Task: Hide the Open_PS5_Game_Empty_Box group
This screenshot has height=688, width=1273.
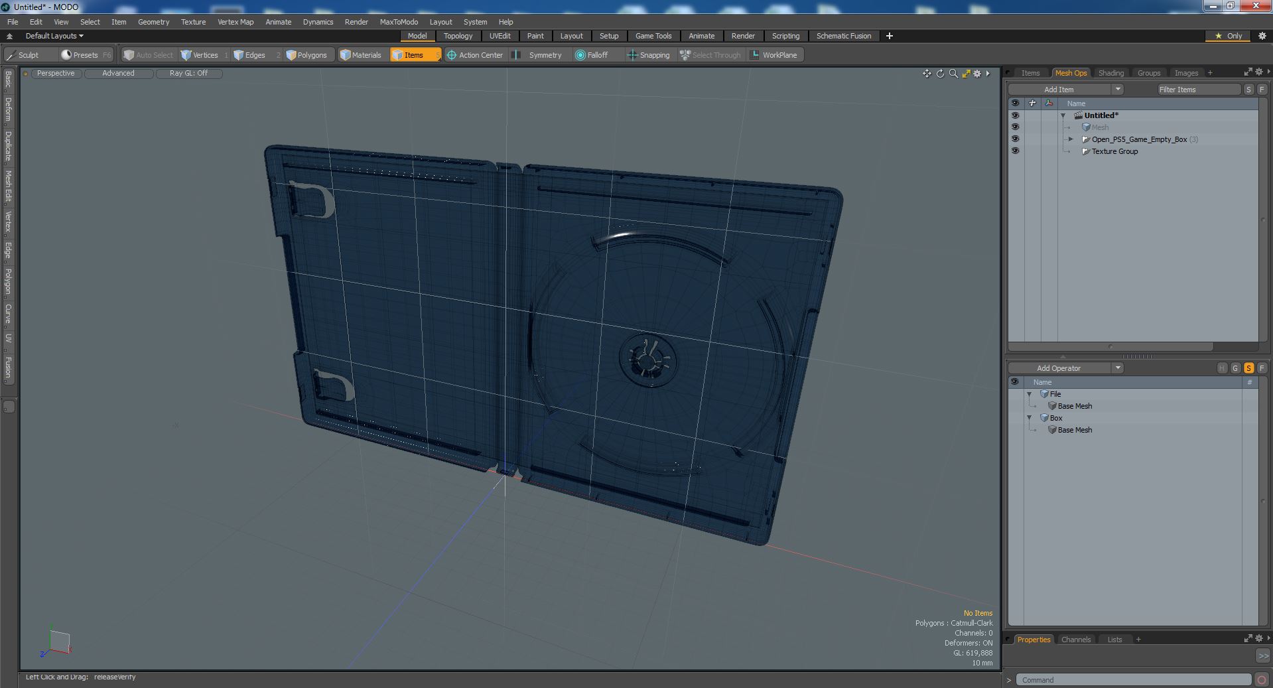Action: (1015, 139)
